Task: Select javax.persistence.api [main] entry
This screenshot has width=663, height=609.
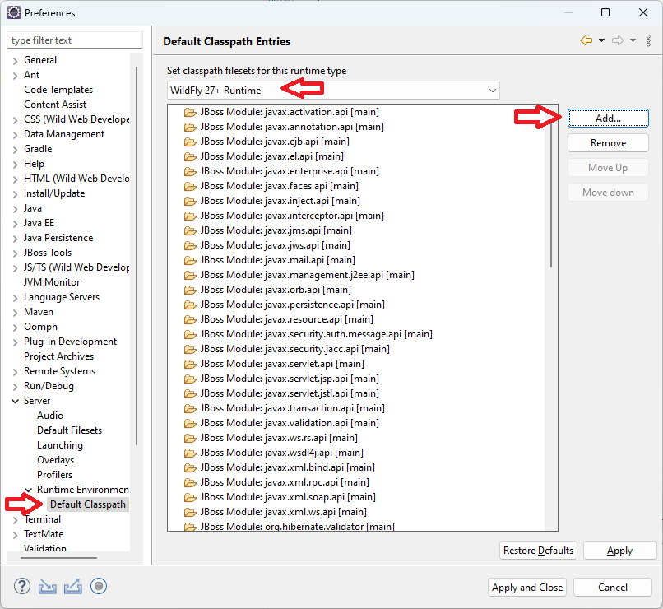Action: point(293,304)
